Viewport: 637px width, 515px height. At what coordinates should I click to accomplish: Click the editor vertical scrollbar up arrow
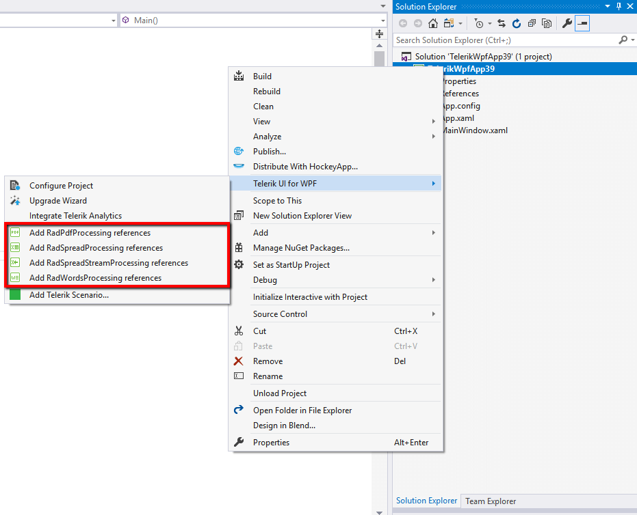click(380, 45)
